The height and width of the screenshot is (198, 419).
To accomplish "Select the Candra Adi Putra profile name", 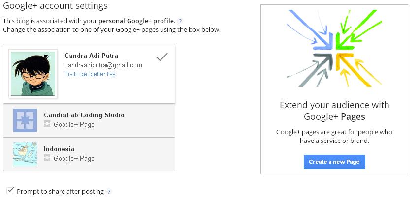I will 91,56.
